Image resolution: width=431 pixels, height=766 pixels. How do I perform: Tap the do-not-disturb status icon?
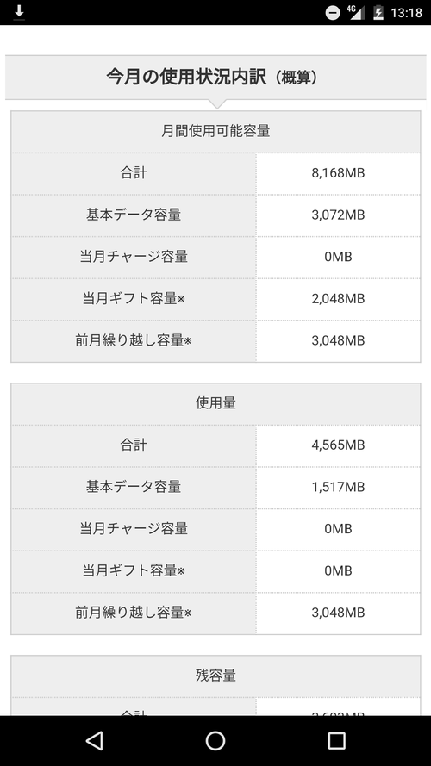(x=333, y=13)
